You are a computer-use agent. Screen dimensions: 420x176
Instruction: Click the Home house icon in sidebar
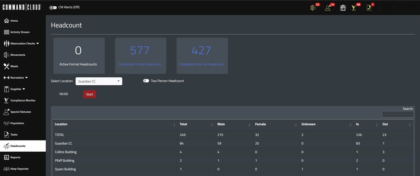[x=7, y=21]
